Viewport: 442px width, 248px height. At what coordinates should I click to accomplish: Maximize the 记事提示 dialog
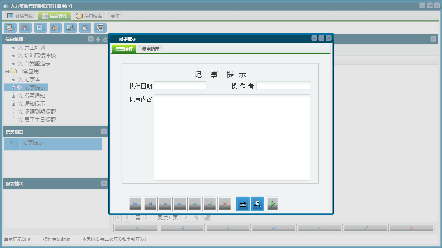click(x=321, y=38)
